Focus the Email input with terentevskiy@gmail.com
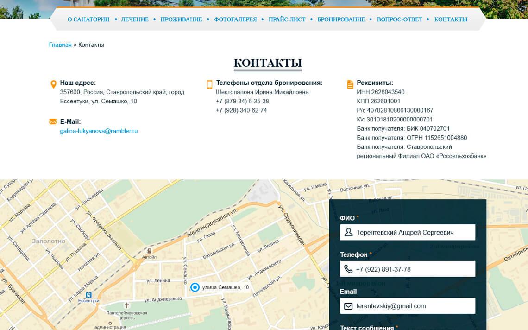This screenshot has width=528, height=330. [412, 306]
